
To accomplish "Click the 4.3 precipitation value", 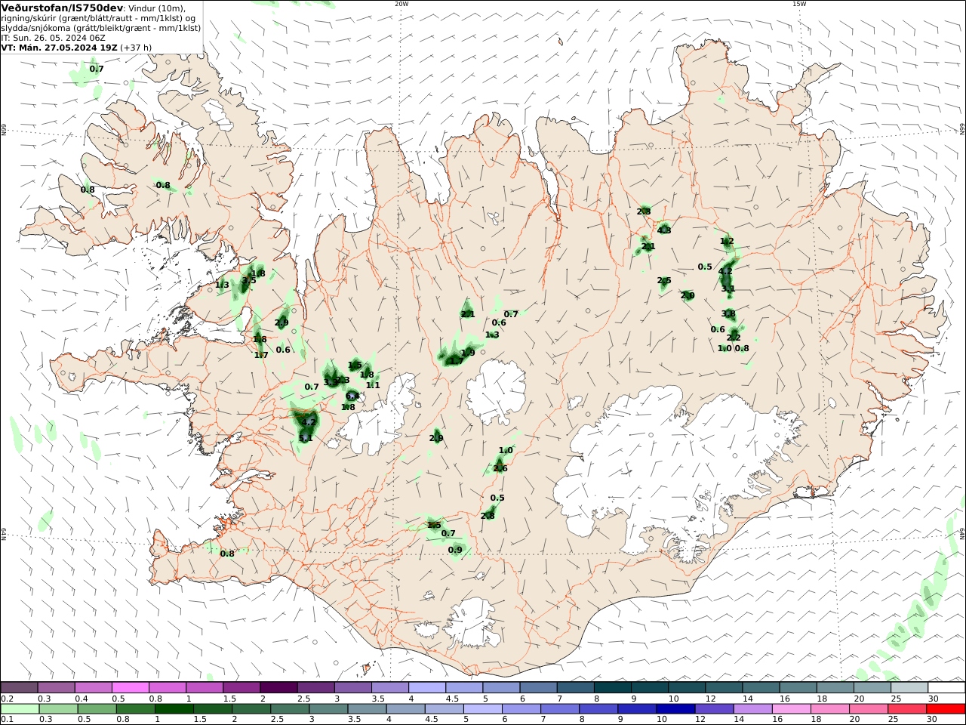I will click(x=664, y=230).
